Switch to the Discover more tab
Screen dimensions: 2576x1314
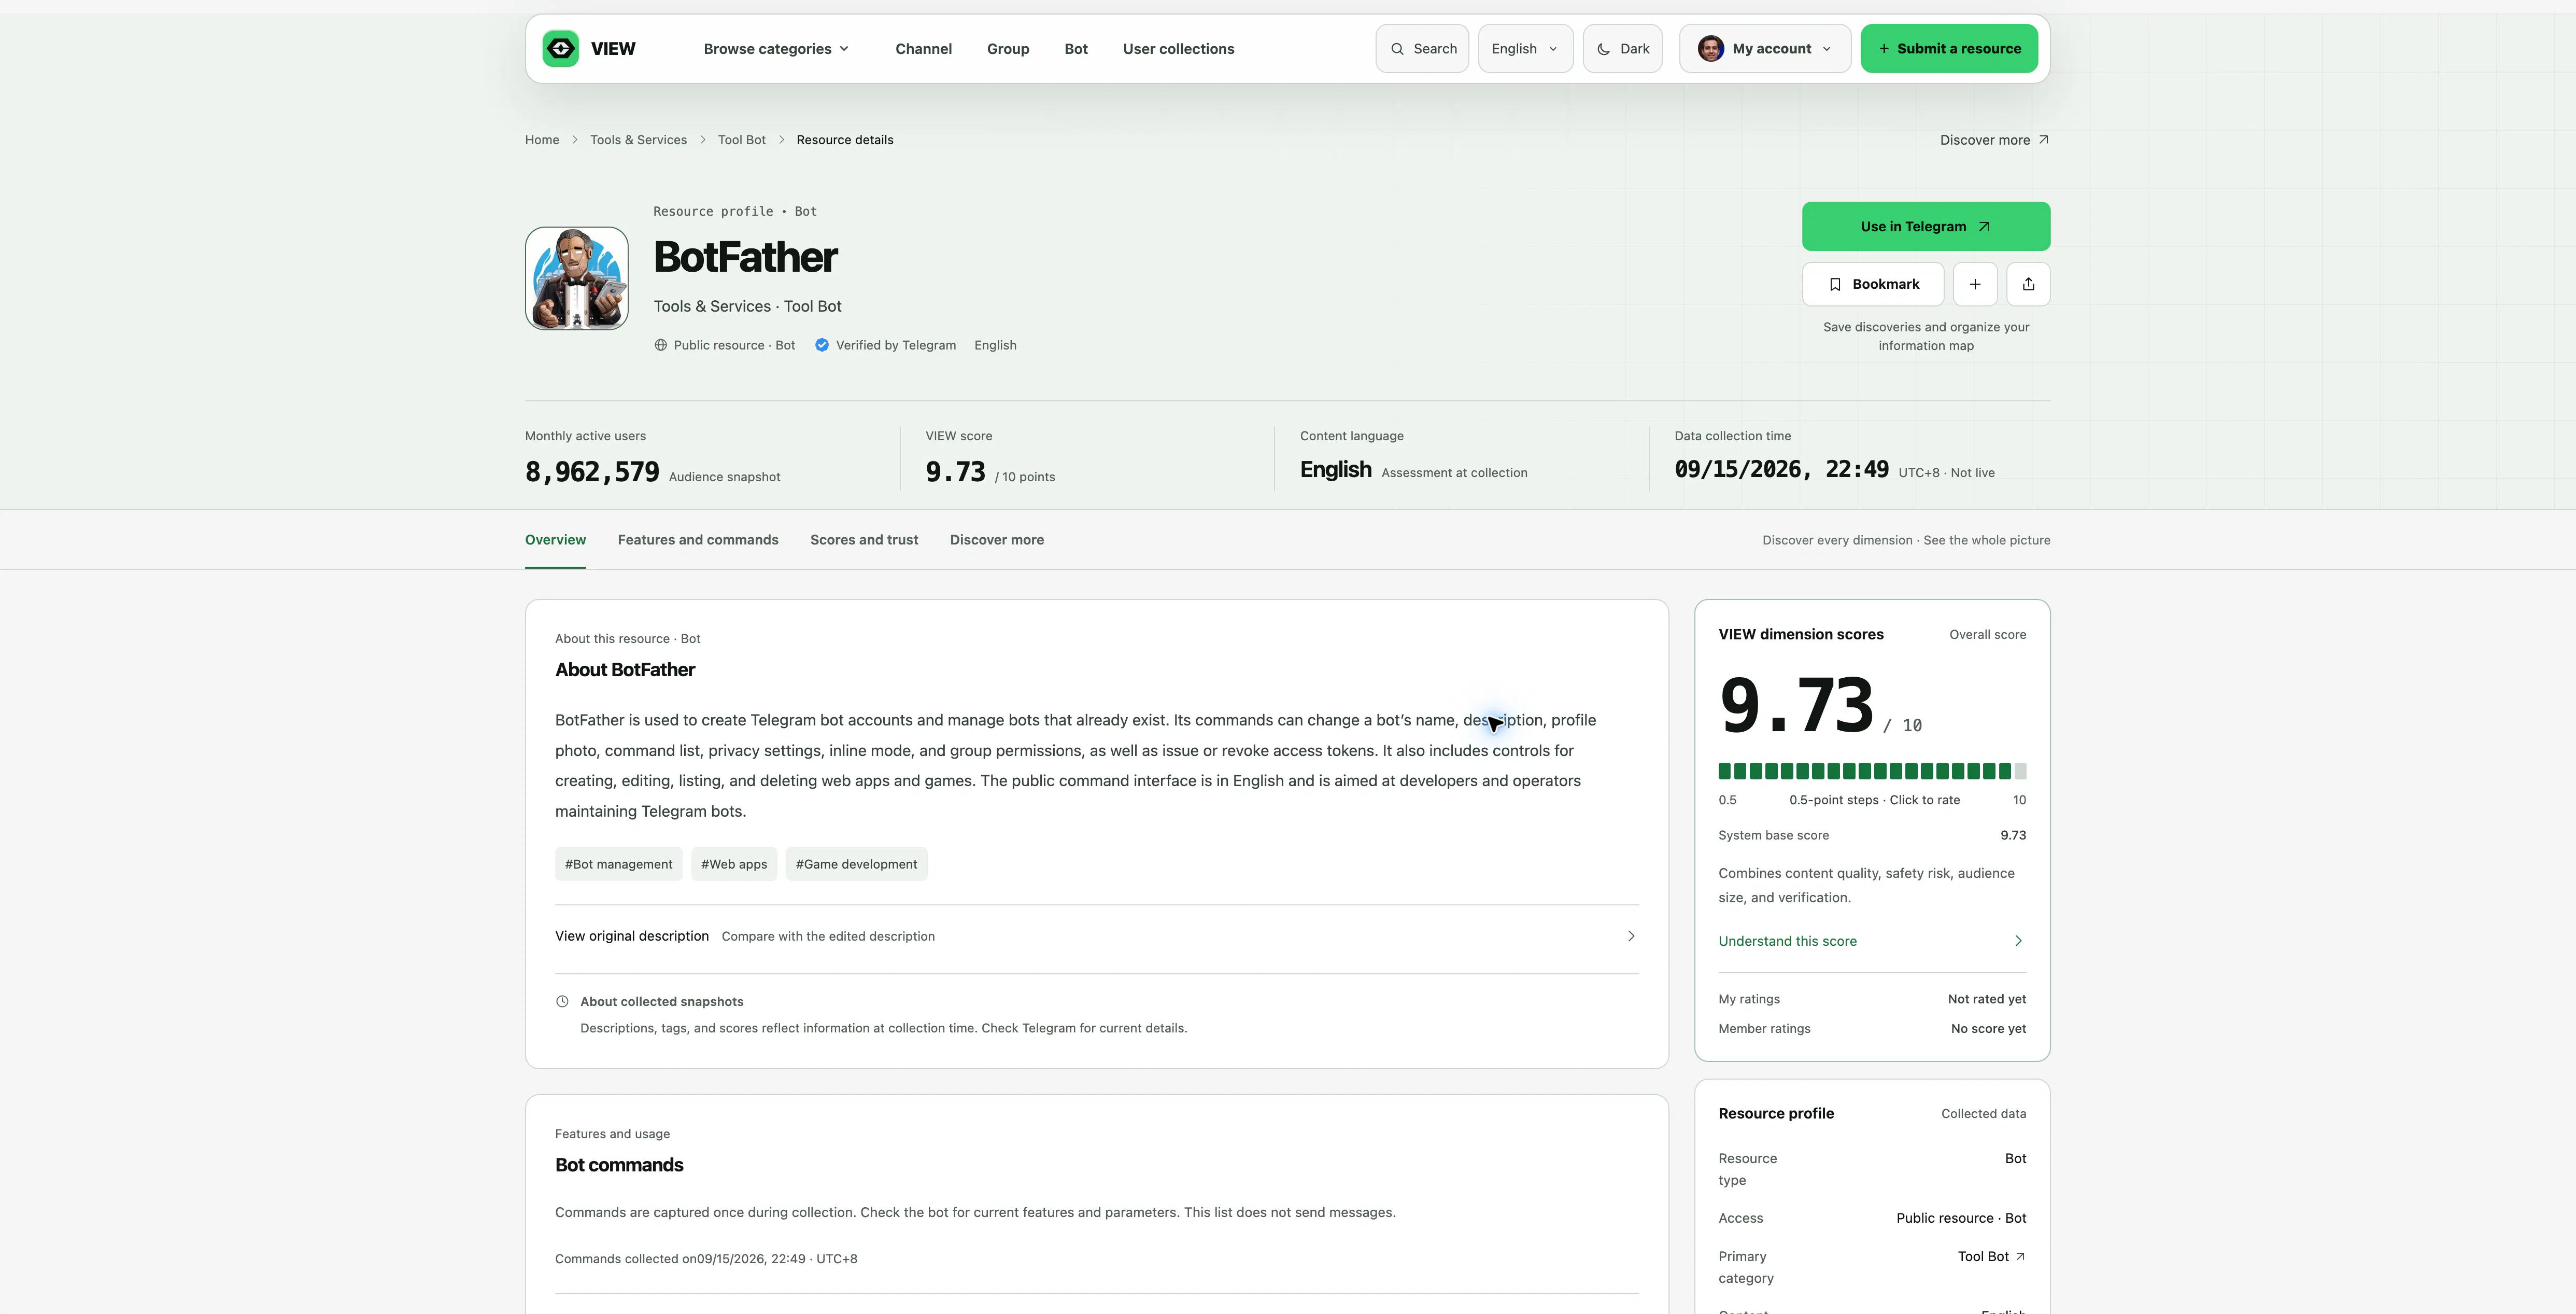tap(997, 540)
